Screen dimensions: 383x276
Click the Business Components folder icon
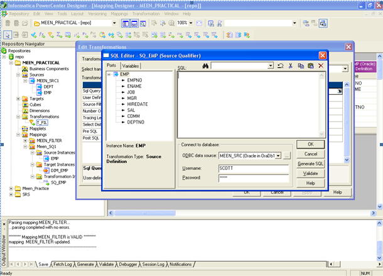coord(25,69)
